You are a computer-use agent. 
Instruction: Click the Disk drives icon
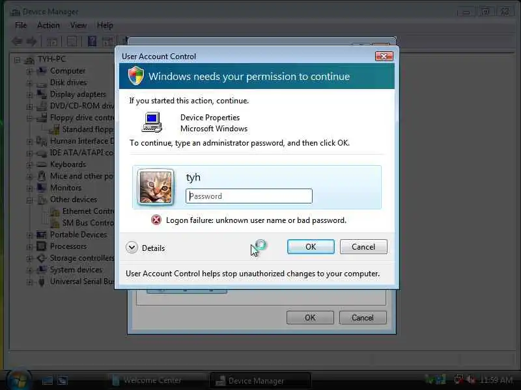coord(42,84)
